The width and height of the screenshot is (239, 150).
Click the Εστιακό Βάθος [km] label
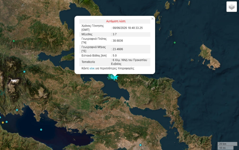pyautogui.click(x=94, y=56)
